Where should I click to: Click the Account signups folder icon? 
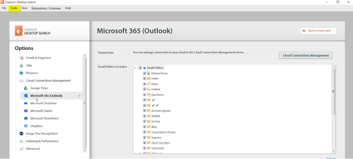pos(149,111)
